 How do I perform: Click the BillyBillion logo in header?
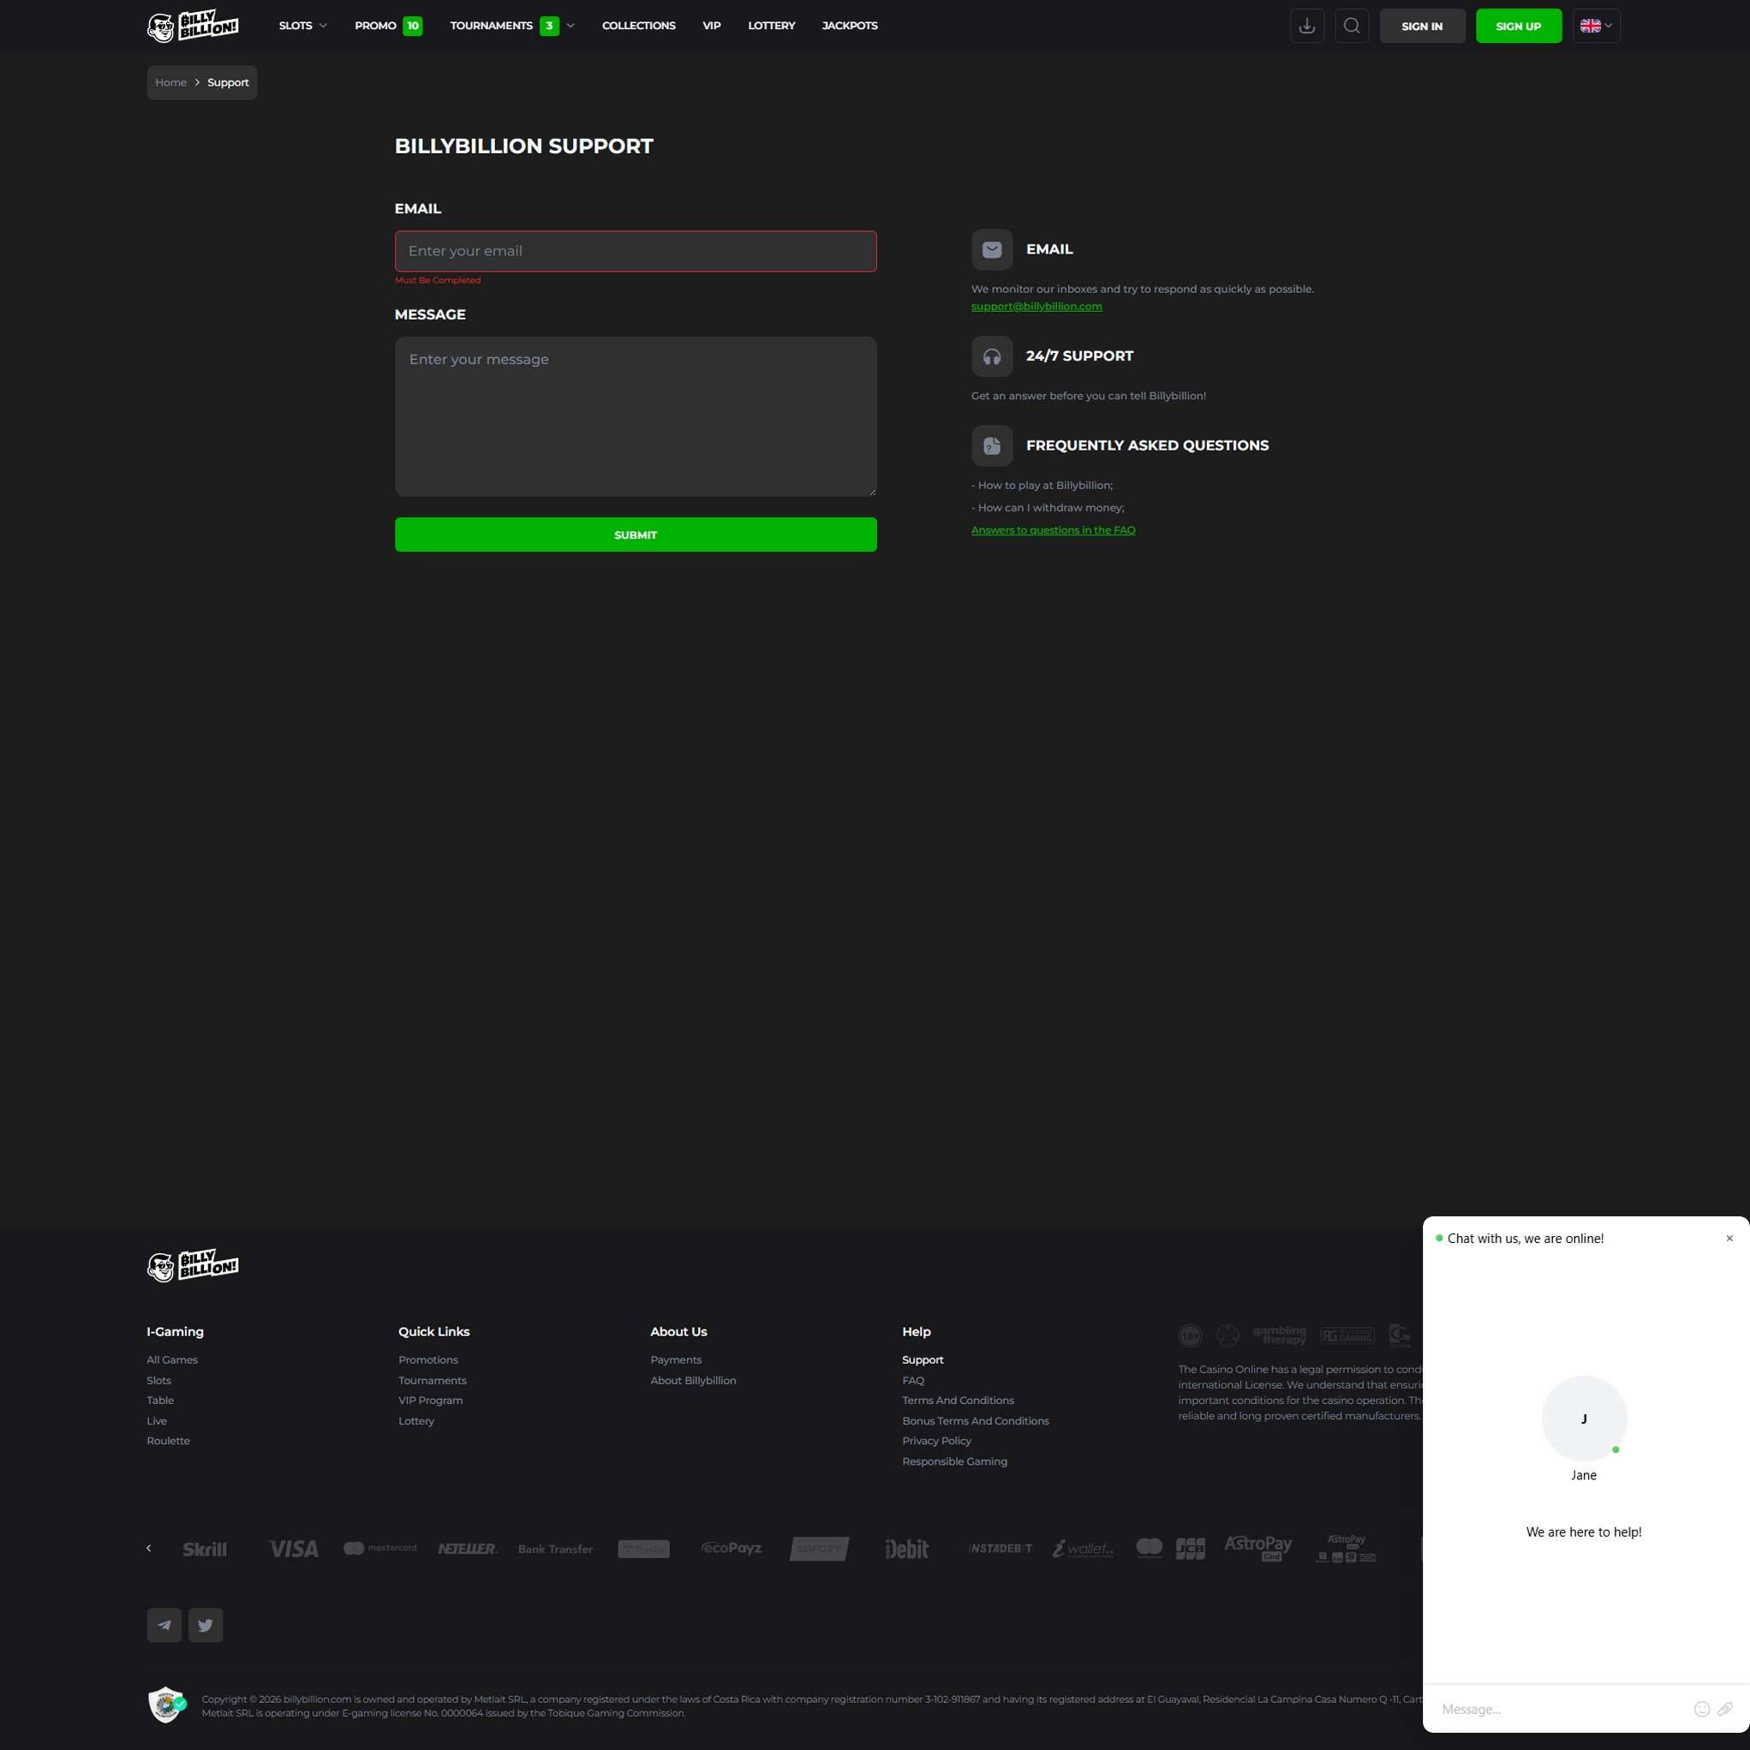(193, 26)
